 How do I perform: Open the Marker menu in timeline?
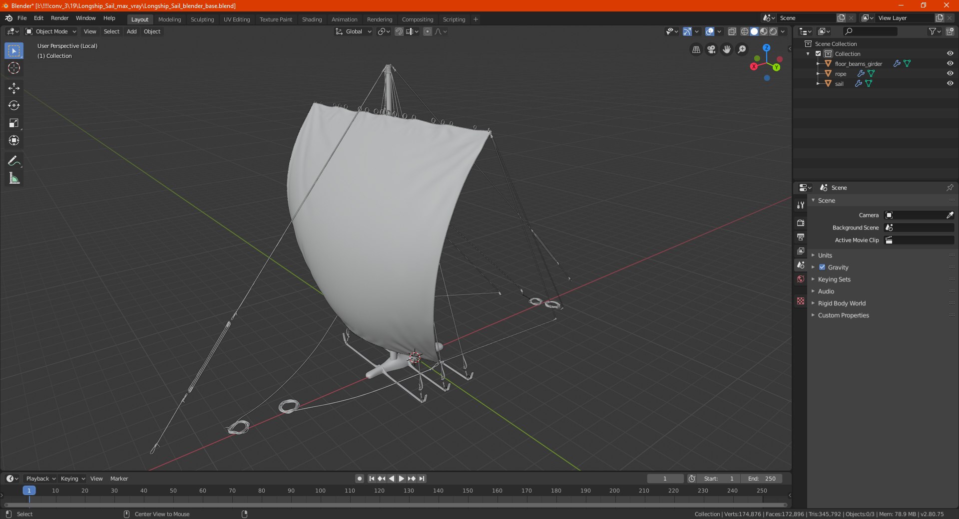119,479
